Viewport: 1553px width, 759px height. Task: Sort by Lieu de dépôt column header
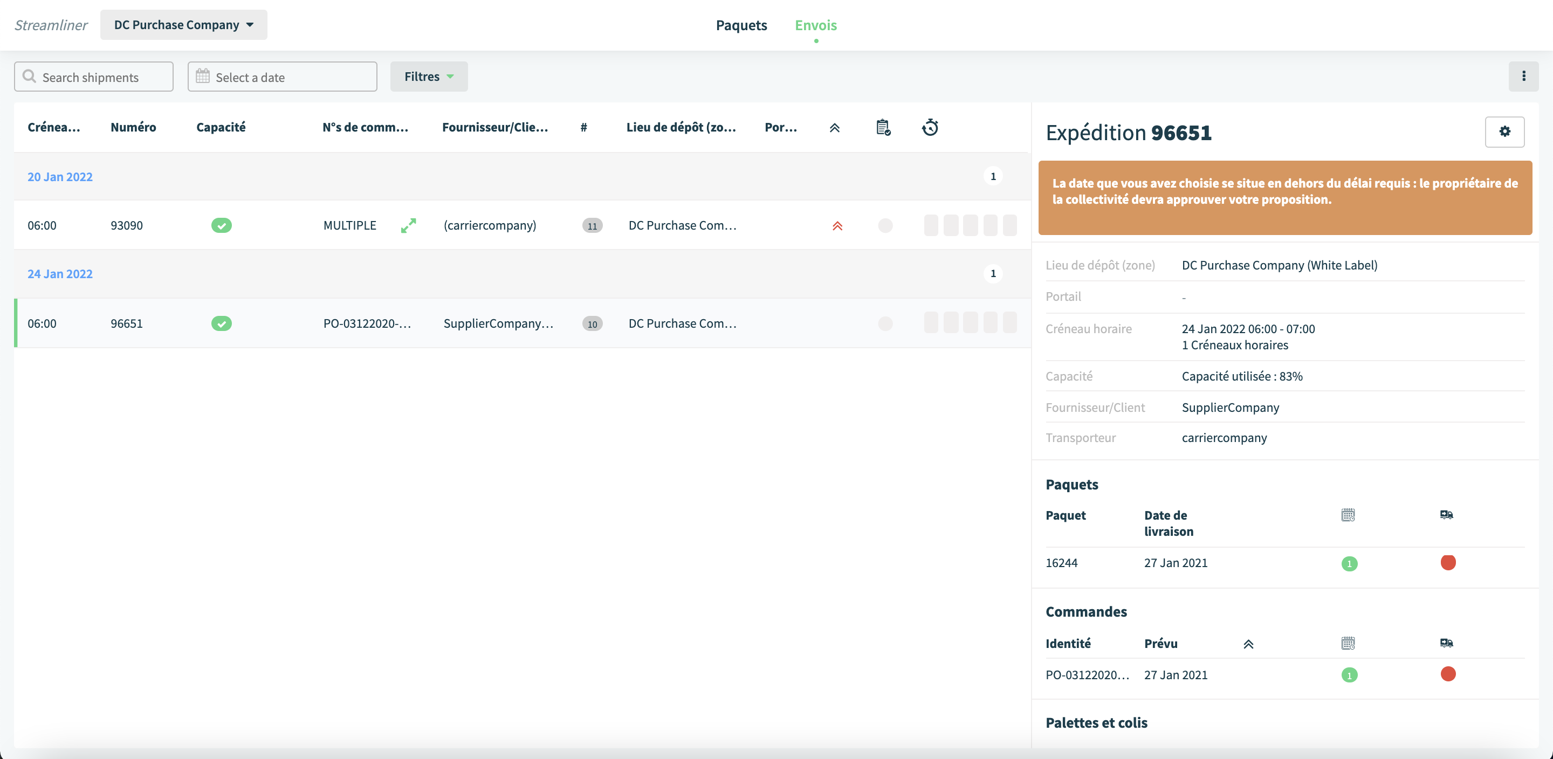coord(681,127)
